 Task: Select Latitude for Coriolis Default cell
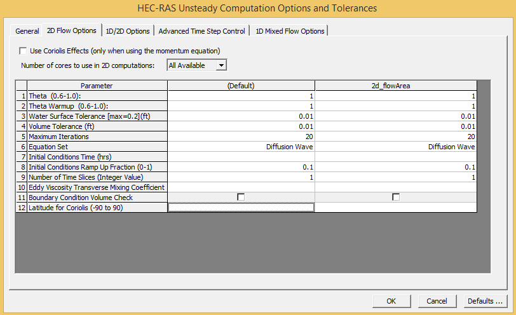tap(241, 208)
